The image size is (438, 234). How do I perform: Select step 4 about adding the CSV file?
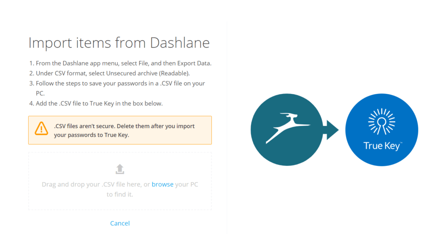96,104
